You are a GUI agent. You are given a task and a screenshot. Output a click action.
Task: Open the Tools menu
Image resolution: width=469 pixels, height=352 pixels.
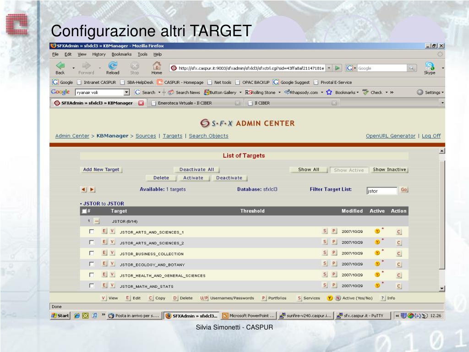point(142,54)
